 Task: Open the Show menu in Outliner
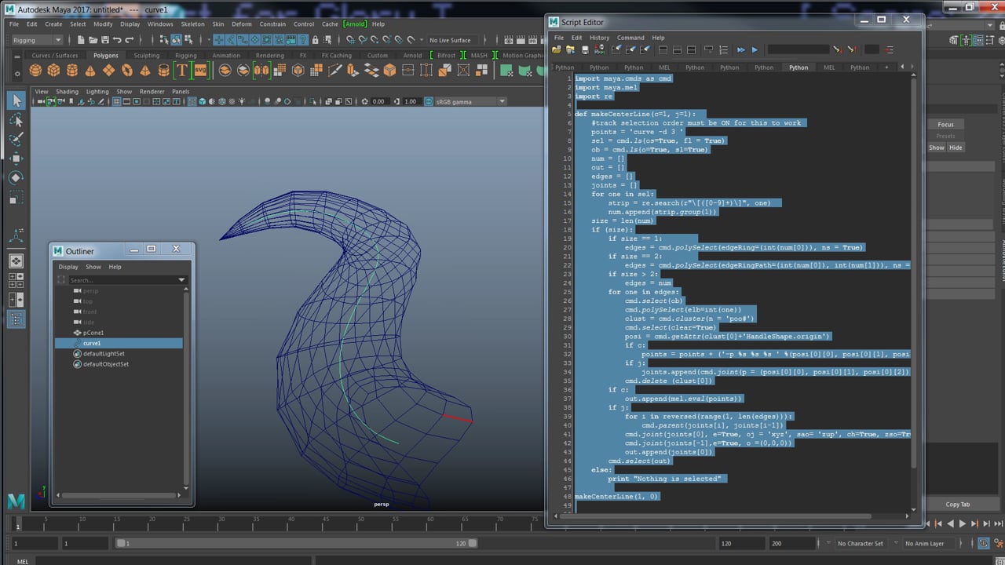[93, 267]
